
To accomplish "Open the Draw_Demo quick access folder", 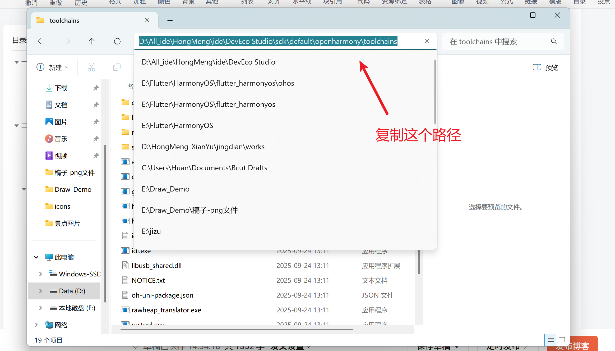I will tap(73, 189).
